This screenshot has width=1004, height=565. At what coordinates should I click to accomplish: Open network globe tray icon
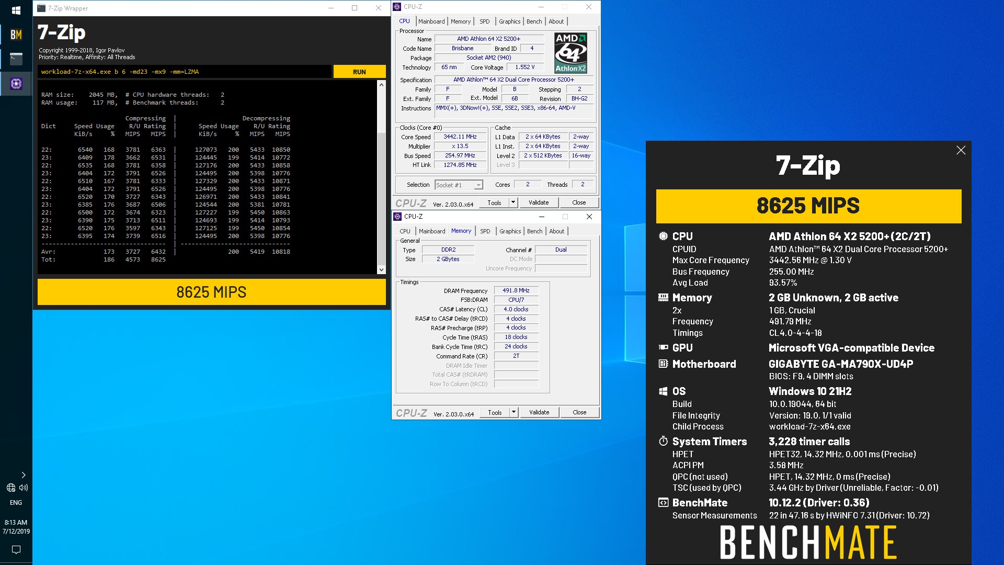click(x=11, y=488)
